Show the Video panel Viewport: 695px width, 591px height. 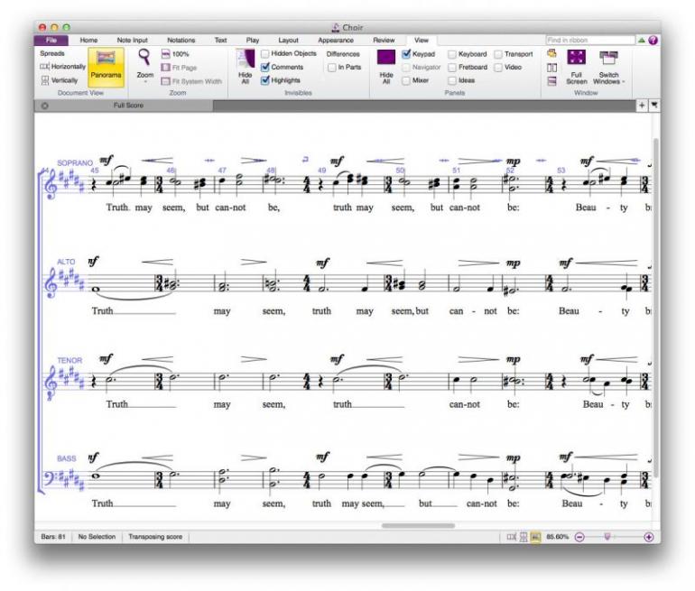click(498, 68)
